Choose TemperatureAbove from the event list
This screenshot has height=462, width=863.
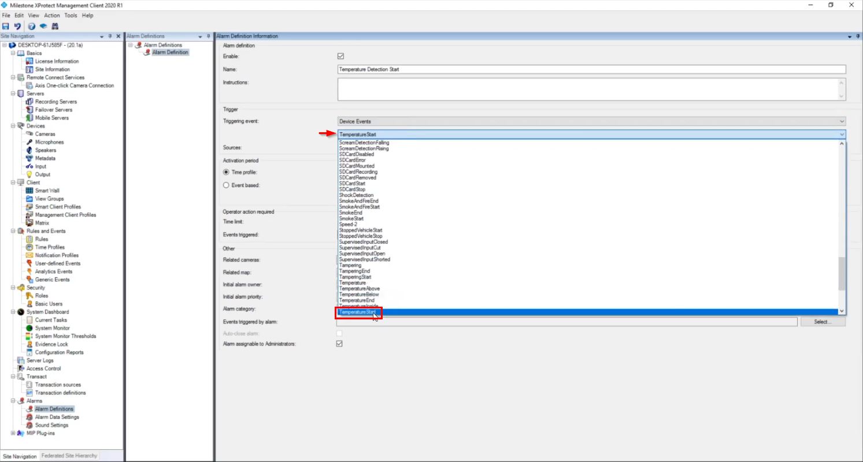coord(359,289)
